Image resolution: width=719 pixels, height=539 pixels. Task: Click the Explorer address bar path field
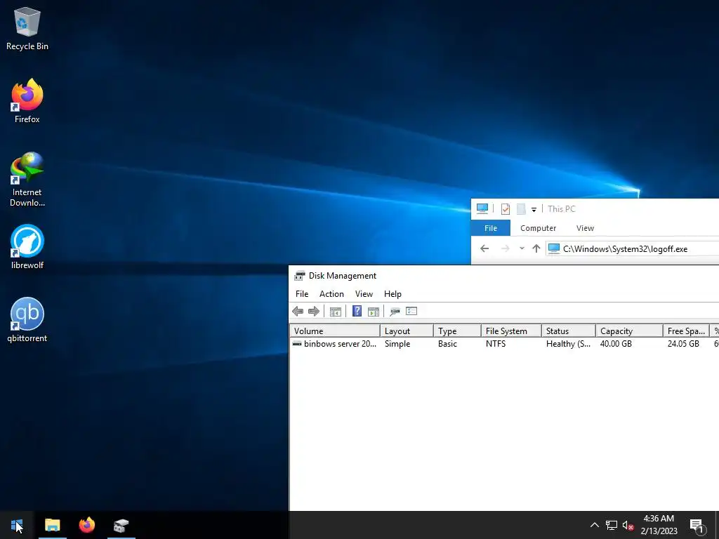tap(633, 249)
